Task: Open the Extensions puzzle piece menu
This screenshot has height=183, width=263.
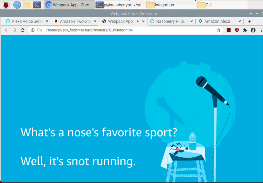Action: (245, 30)
